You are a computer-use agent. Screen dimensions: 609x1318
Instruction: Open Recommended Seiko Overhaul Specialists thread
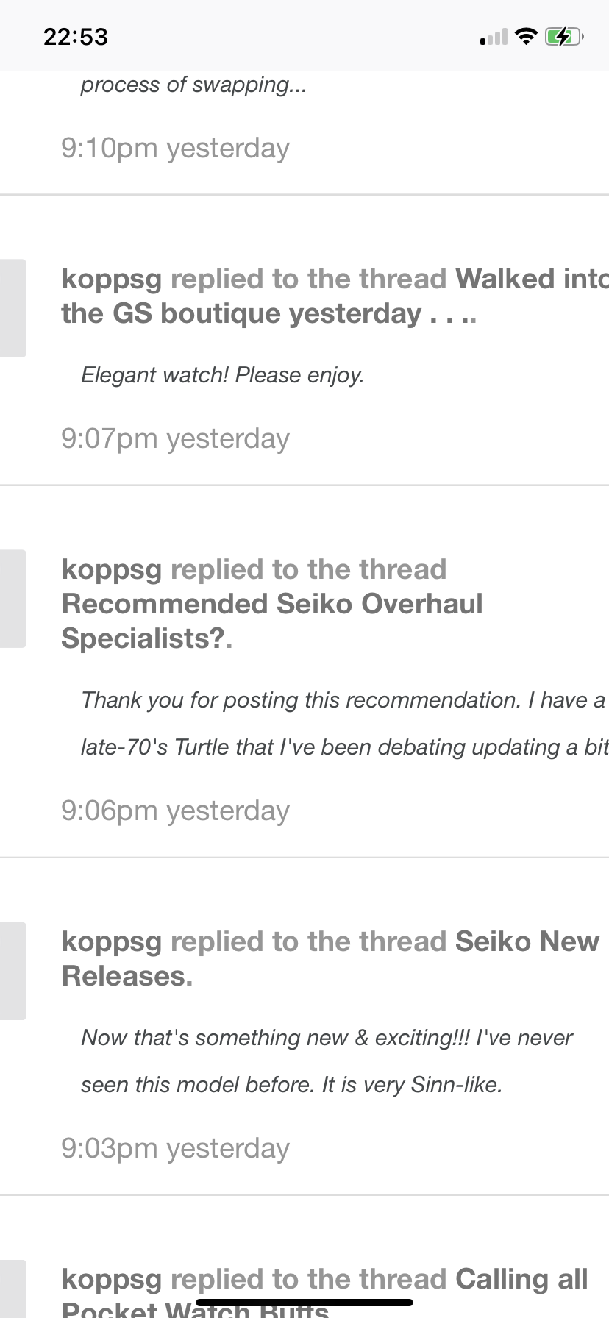[x=271, y=604]
